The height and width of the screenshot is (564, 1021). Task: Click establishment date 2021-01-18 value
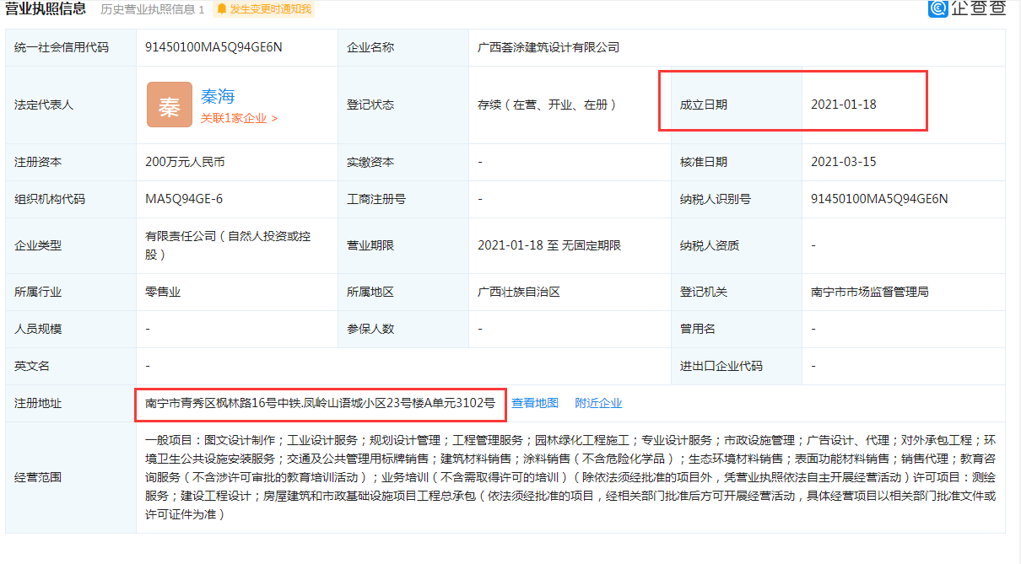pos(844,105)
